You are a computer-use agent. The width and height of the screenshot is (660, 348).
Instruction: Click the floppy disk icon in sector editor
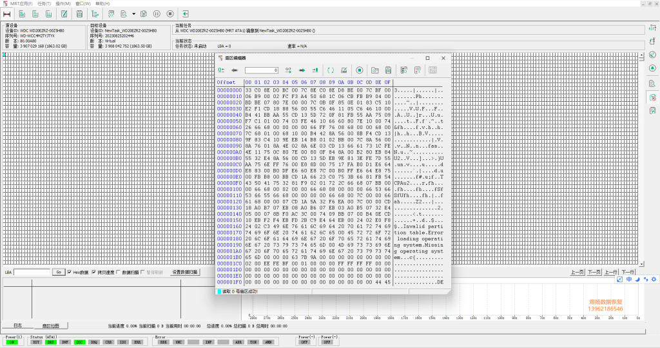[x=388, y=70]
